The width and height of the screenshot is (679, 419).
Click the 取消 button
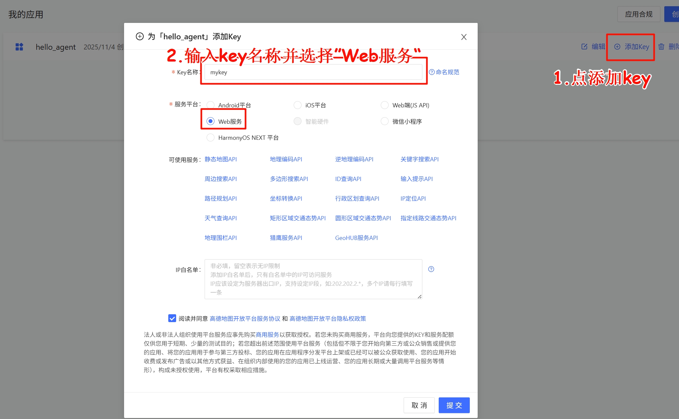pos(419,405)
